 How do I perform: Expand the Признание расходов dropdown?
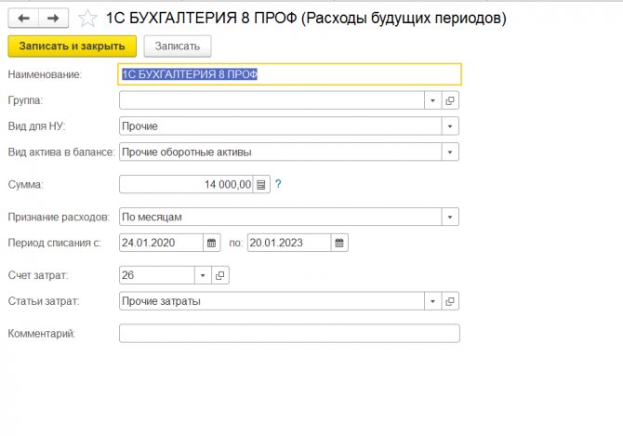(450, 218)
